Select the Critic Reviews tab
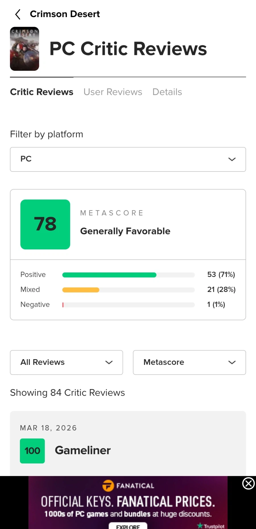Image resolution: width=256 pixels, height=529 pixels. pos(42,92)
